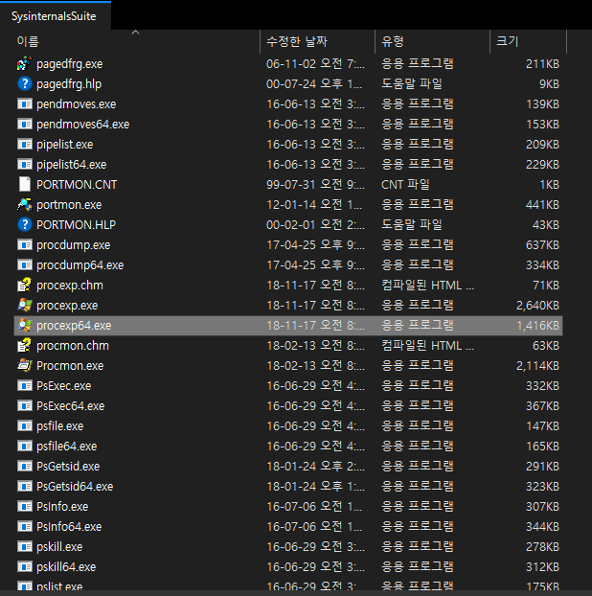Click the 2,640KB size of procexp.exe
The width and height of the screenshot is (592, 596).
(x=537, y=306)
